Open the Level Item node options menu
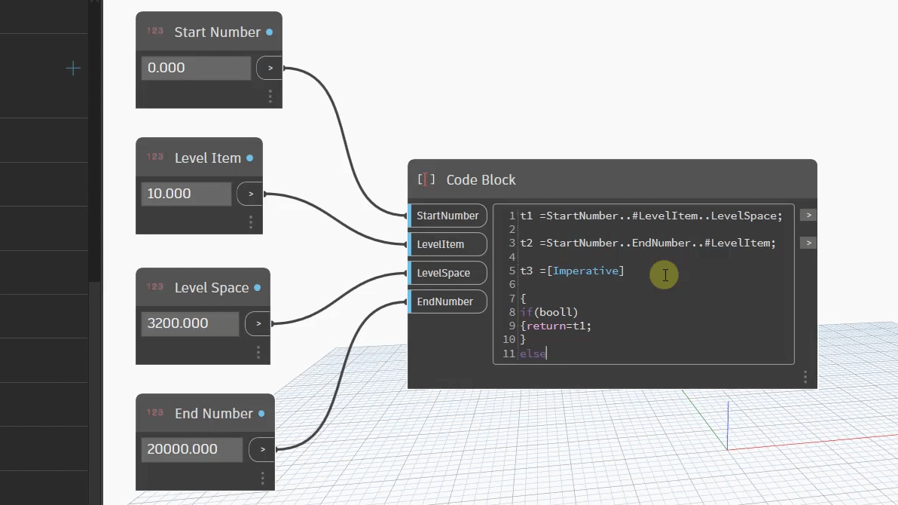Image resolution: width=898 pixels, height=505 pixels. click(x=251, y=222)
